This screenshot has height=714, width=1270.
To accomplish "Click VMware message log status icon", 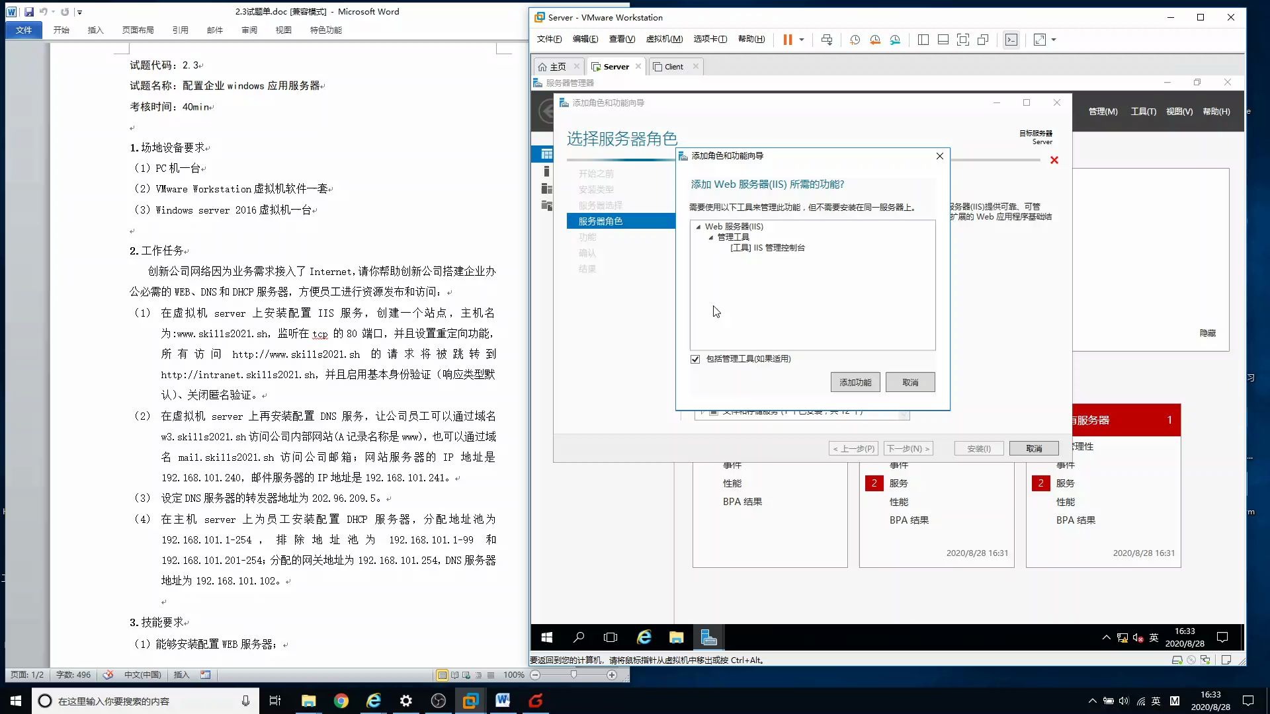I will [1226, 660].
